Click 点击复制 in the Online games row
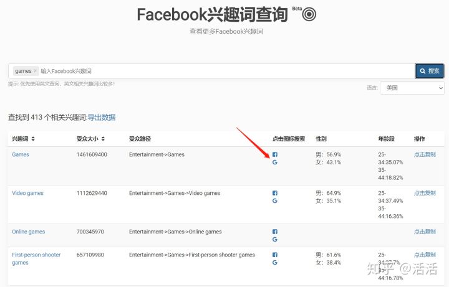The height and width of the screenshot is (287, 449). coord(425,232)
